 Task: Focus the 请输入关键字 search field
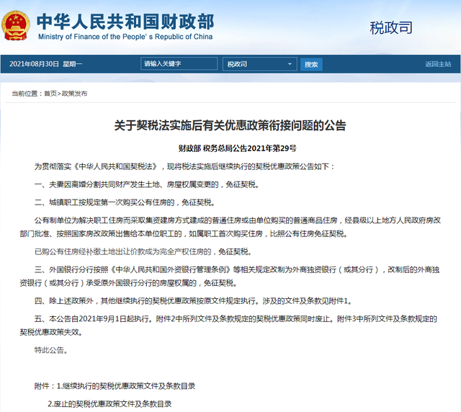(x=179, y=64)
